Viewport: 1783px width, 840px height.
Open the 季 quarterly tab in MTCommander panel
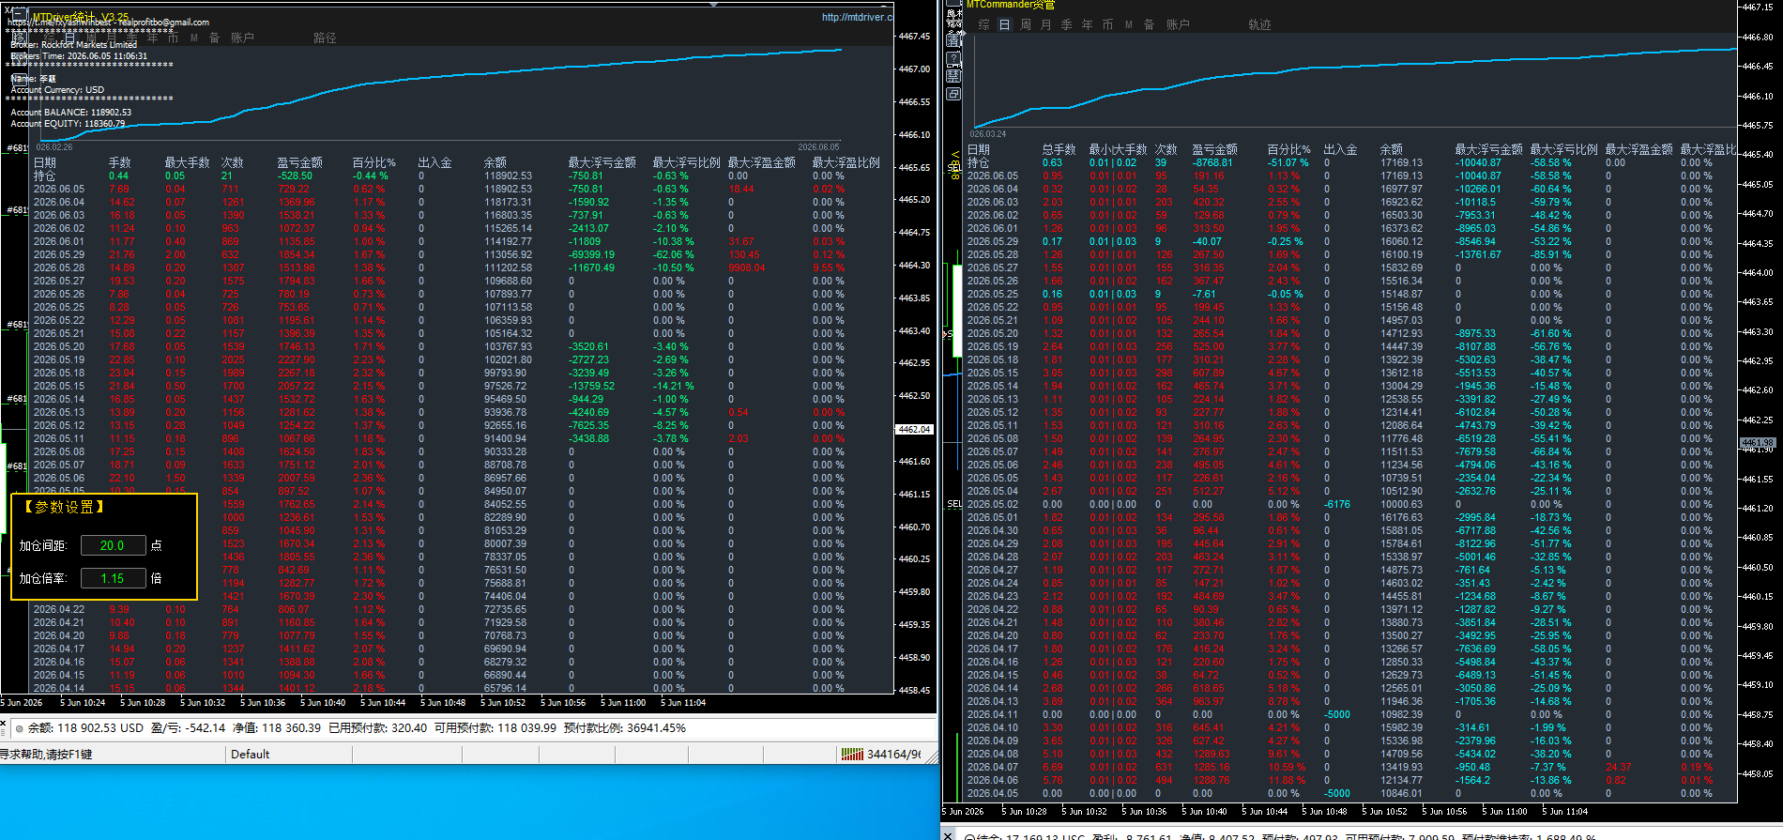point(1066,24)
